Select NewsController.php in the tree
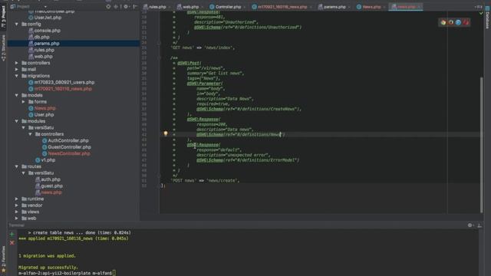The width and height of the screenshot is (491, 276). pos(66,153)
